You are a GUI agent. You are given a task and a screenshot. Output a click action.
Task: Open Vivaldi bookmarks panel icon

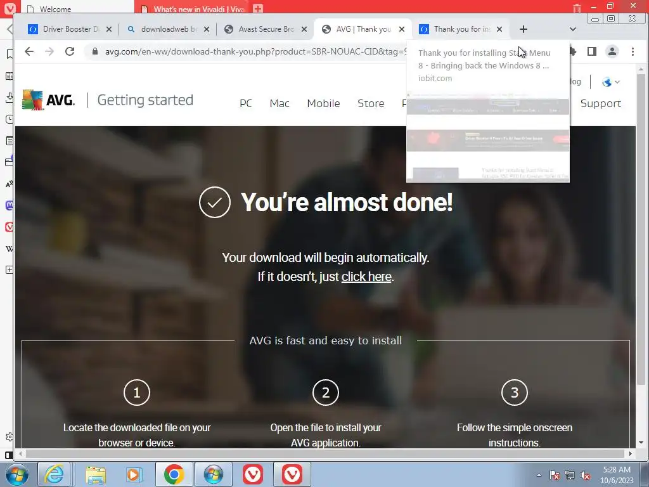[x=9, y=54]
